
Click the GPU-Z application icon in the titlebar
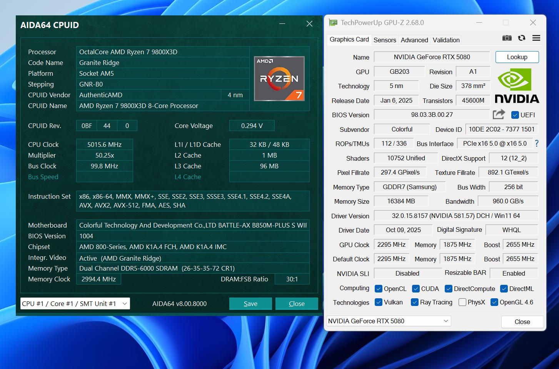[332, 23]
